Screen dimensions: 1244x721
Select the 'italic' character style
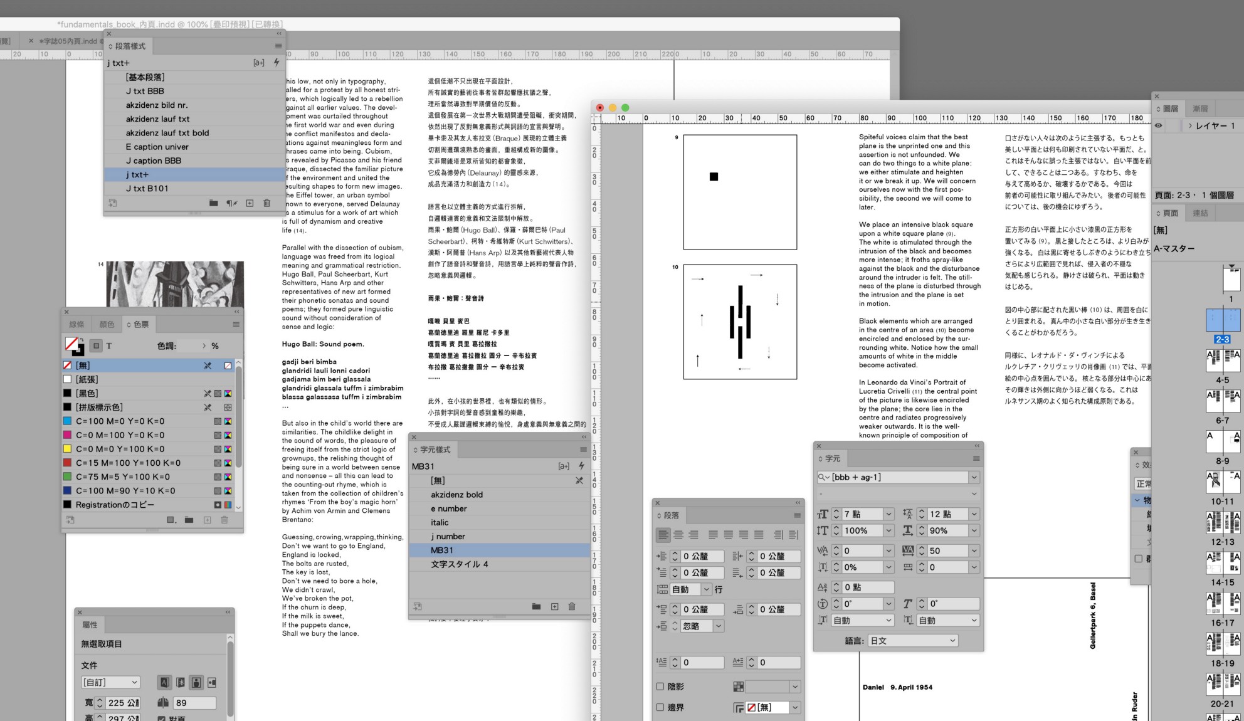(x=440, y=522)
